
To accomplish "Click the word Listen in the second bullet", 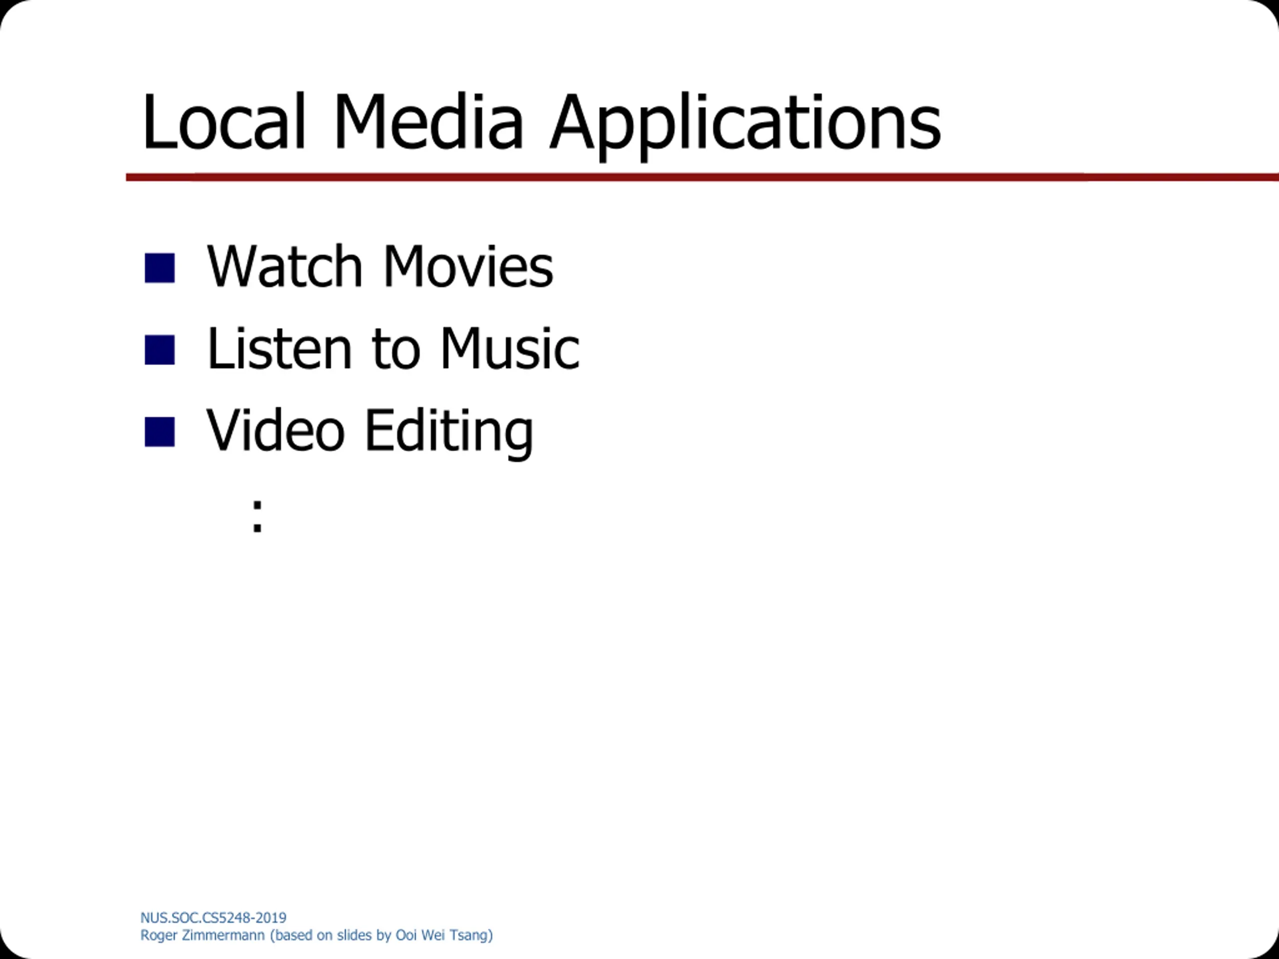I will pos(279,349).
